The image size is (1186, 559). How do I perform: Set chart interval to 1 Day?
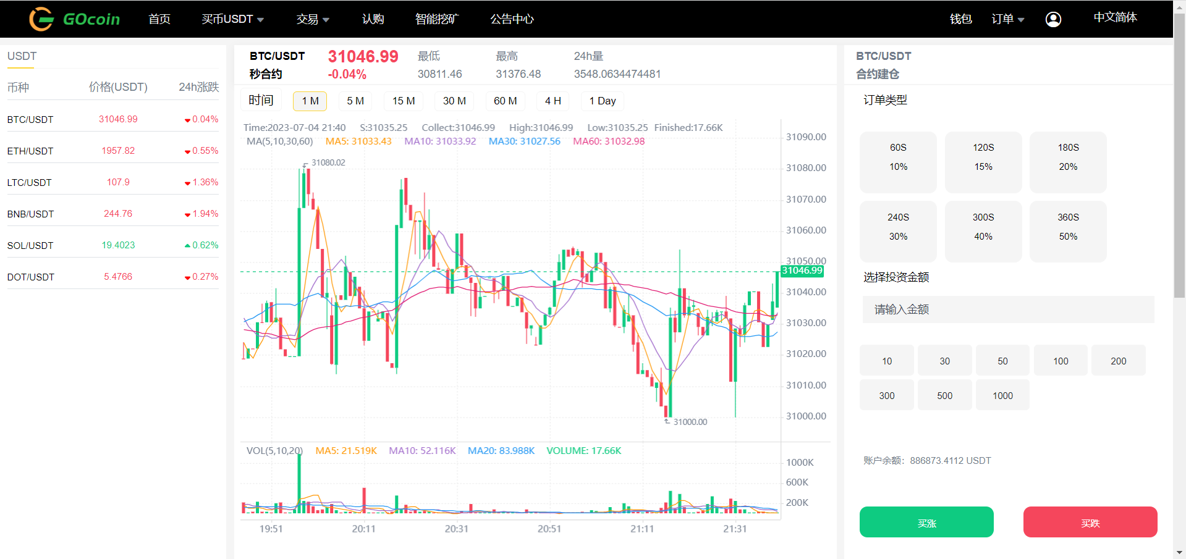[x=603, y=101]
